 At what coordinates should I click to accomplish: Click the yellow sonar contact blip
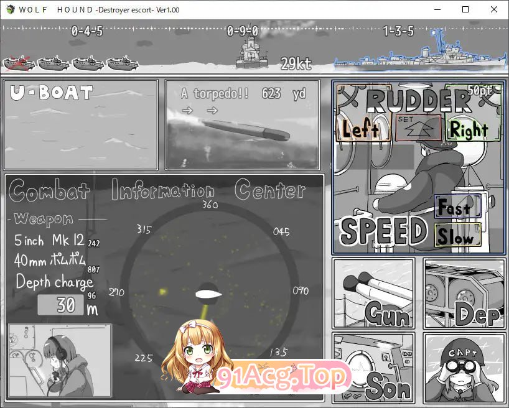163,291
